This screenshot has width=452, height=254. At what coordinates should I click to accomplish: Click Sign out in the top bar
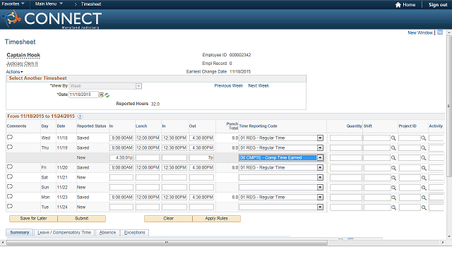click(x=438, y=5)
